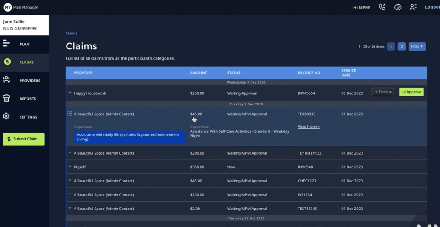The width and height of the screenshot is (440, 227).
Task: Click the Claims breadcrumb link
Action: (x=71, y=33)
